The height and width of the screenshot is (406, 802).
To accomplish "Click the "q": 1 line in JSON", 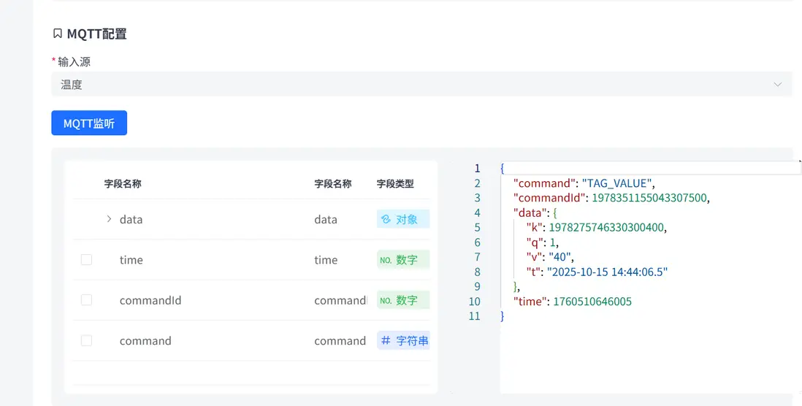I will [x=542, y=242].
